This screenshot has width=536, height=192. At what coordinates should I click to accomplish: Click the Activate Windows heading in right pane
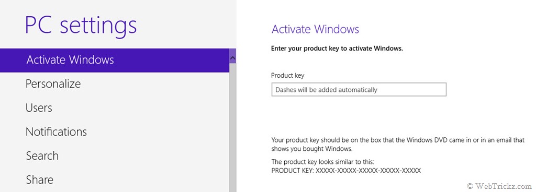coord(315,29)
